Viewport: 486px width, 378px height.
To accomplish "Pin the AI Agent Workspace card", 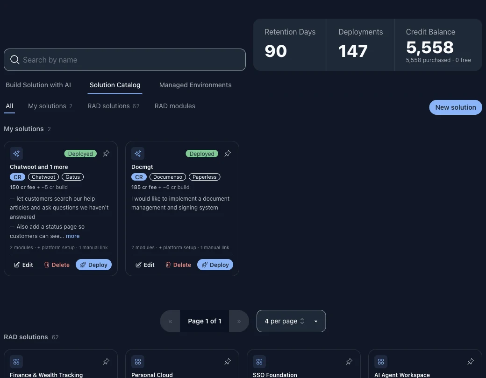I will (x=471, y=361).
